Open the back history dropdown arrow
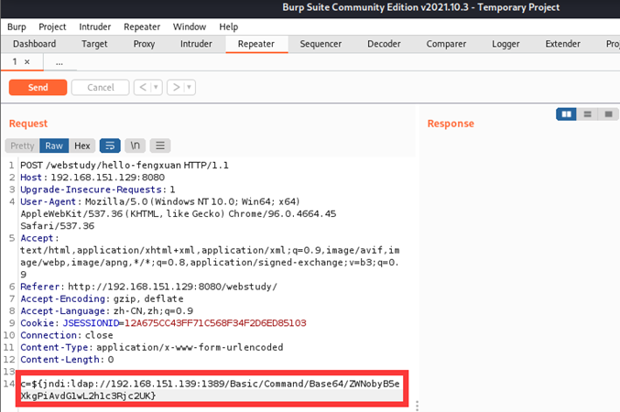This screenshot has height=412, width=620. (x=157, y=87)
